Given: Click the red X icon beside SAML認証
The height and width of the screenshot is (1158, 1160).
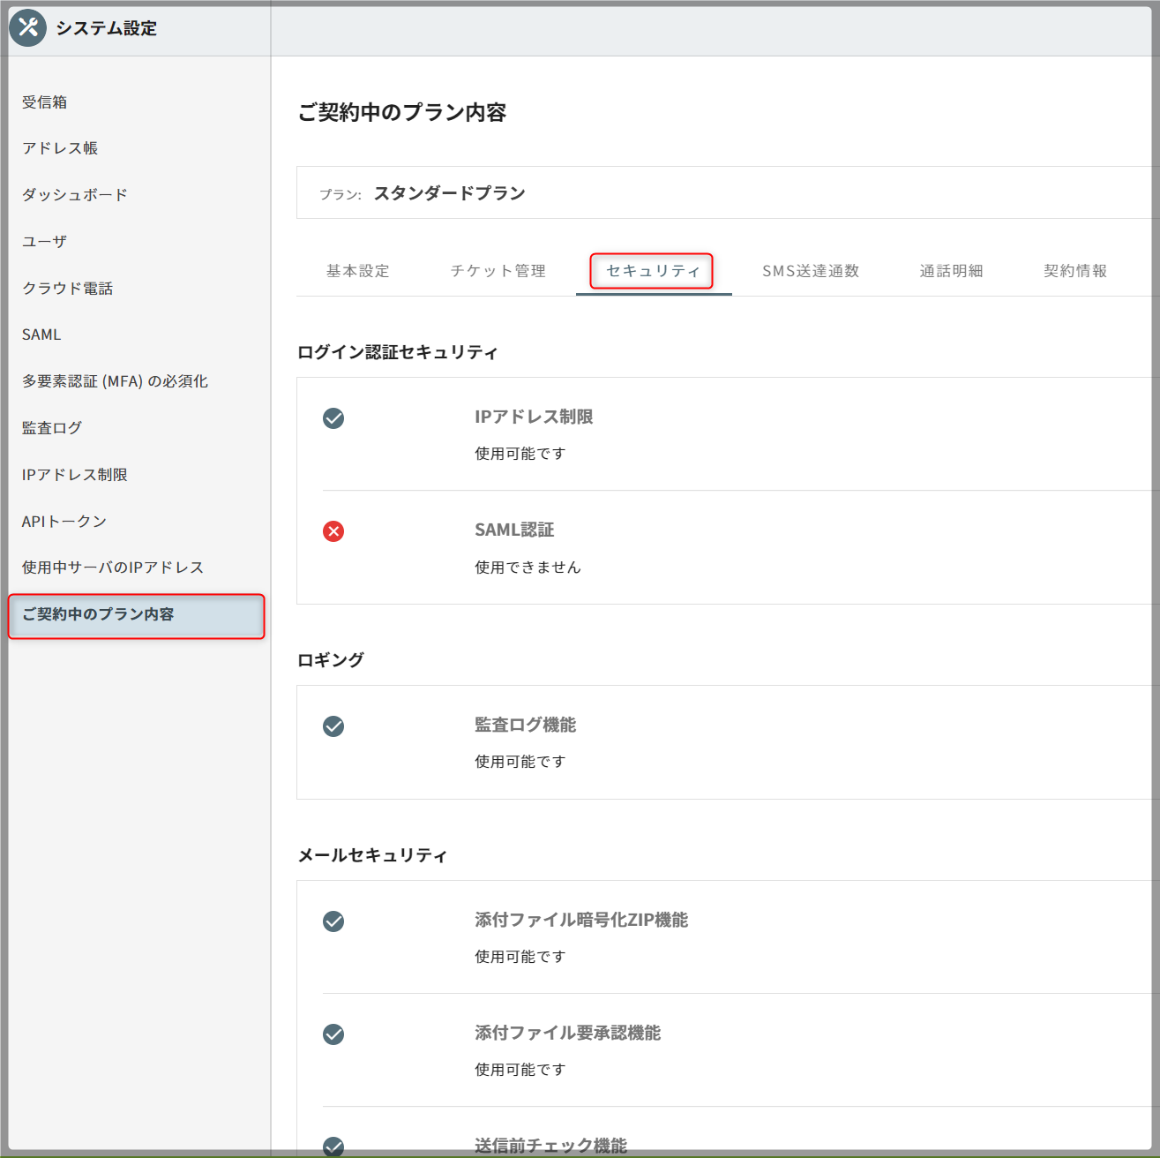Looking at the screenshot, I should tap(333, 531).
